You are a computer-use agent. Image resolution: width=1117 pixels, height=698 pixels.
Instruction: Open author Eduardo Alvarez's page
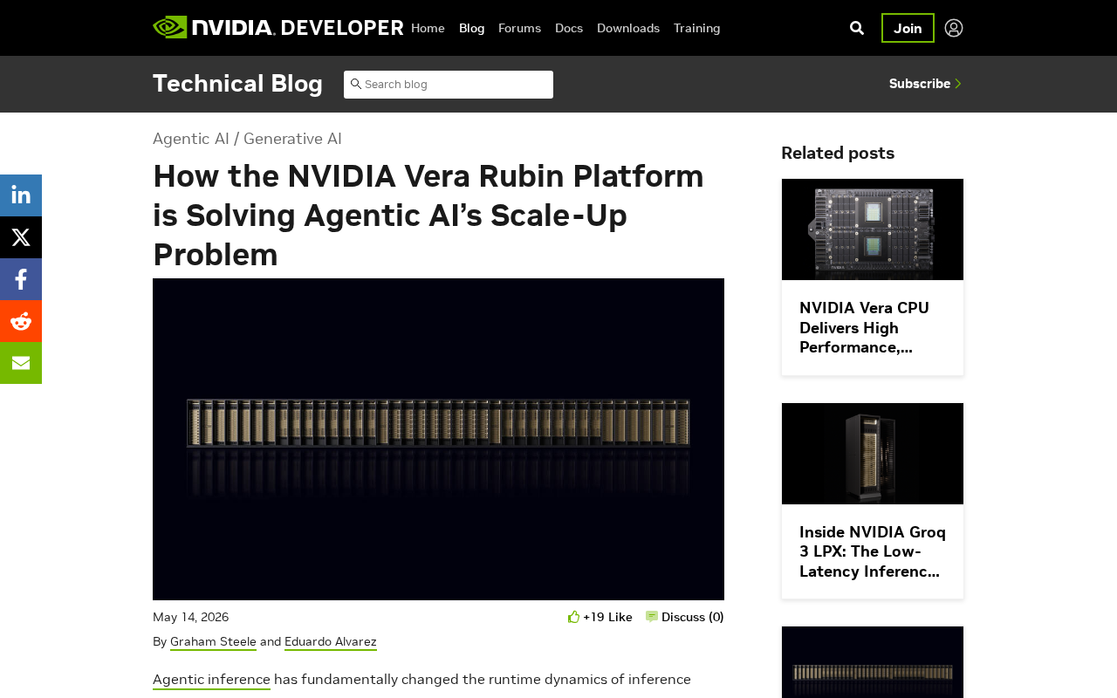click(x=331, y=641)
